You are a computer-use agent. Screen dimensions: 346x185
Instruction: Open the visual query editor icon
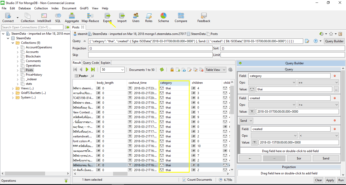point(307,41)
